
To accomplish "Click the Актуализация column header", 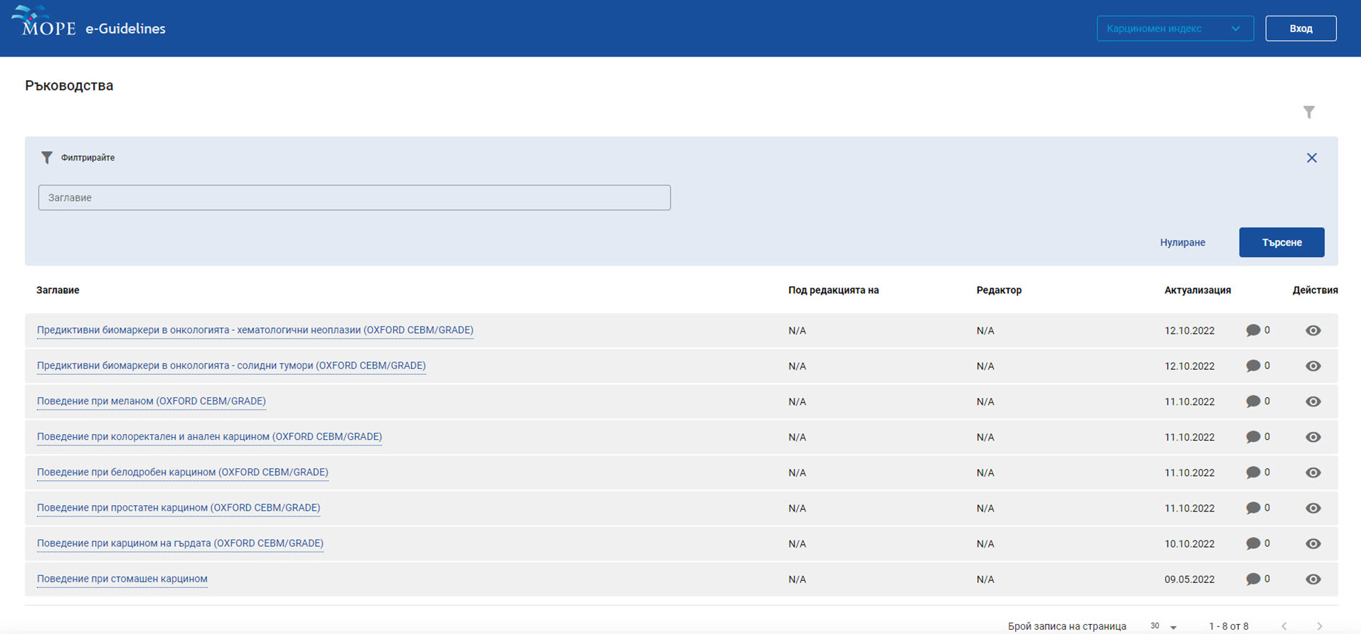I will (x=1197, y=290).
